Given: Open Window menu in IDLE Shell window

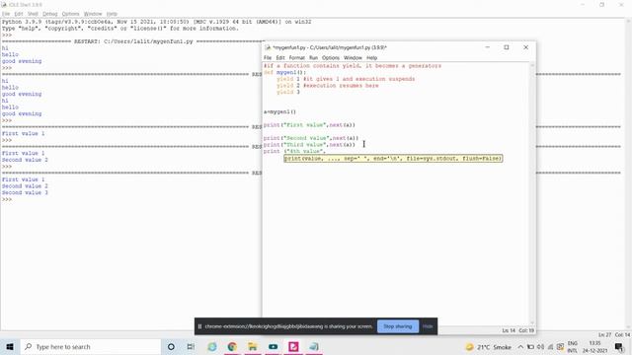Looking at the screenshot, I should tap(93, 14).
